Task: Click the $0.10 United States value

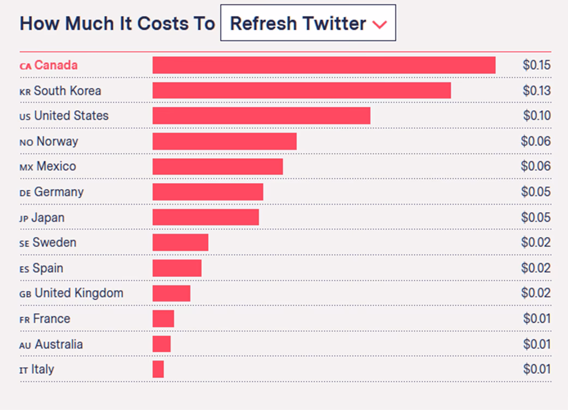Action: coord(536,116)
